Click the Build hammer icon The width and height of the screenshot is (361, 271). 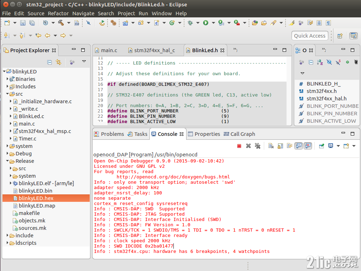[61, 23]
